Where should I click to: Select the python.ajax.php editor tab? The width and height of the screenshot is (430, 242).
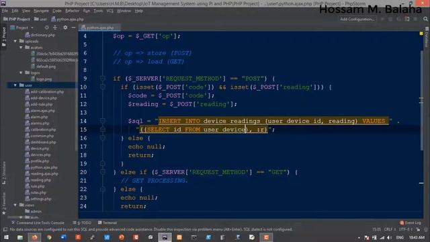99,28
